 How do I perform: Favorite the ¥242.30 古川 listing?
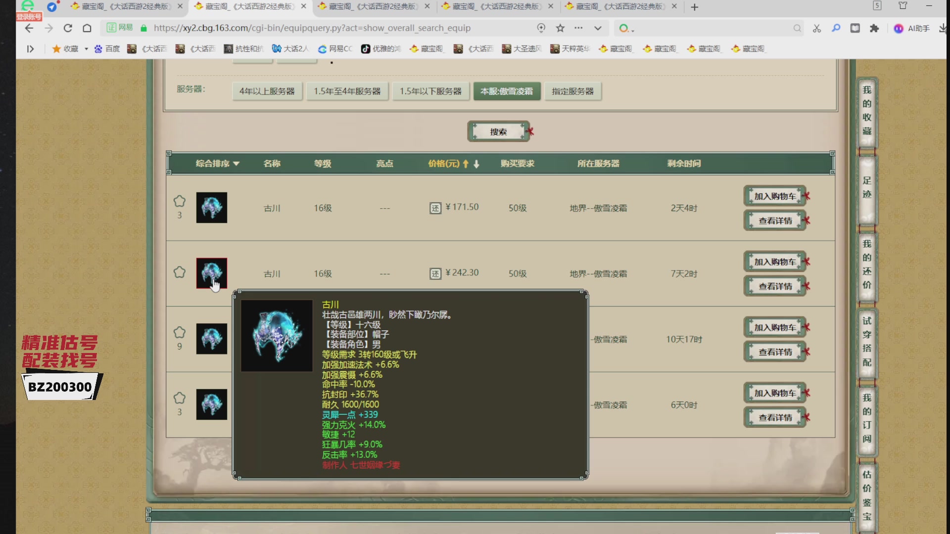click(x=180, y=272)
